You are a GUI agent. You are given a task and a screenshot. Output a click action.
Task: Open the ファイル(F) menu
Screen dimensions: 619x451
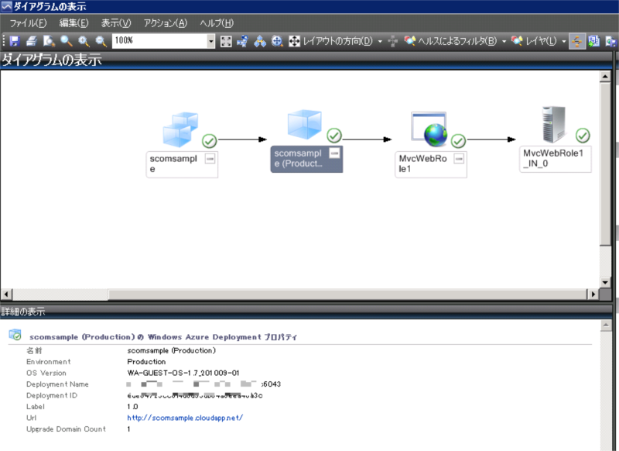(28, 23)
